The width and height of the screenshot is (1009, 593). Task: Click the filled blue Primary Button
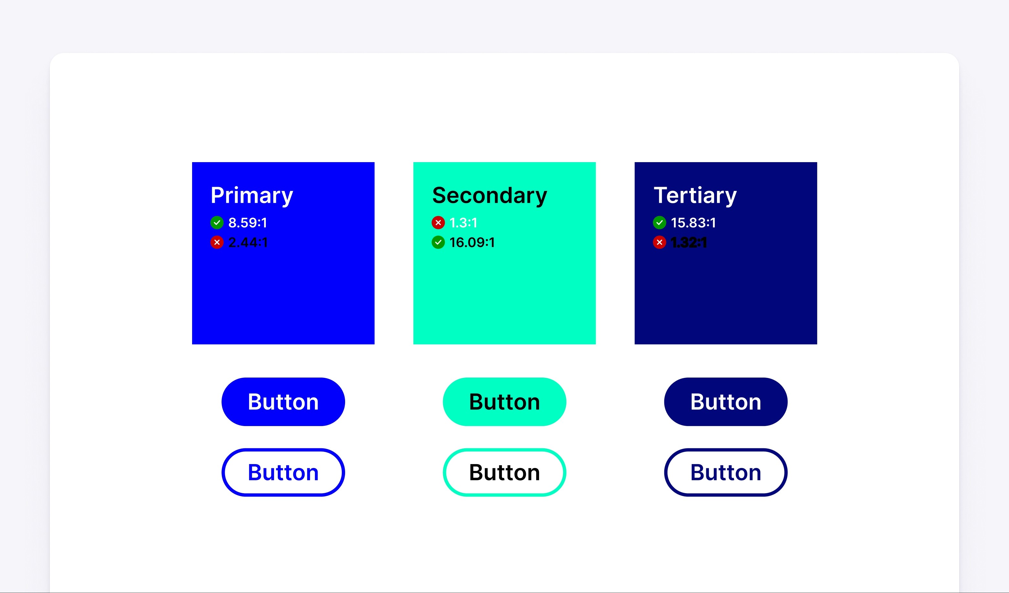point(283,402)
